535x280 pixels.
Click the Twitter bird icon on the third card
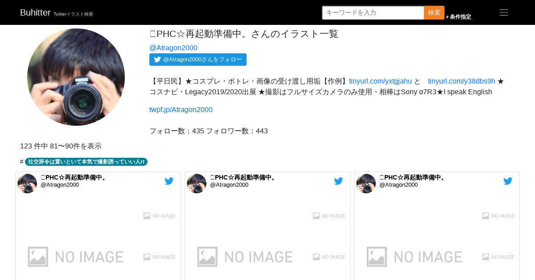coord(508,181)
